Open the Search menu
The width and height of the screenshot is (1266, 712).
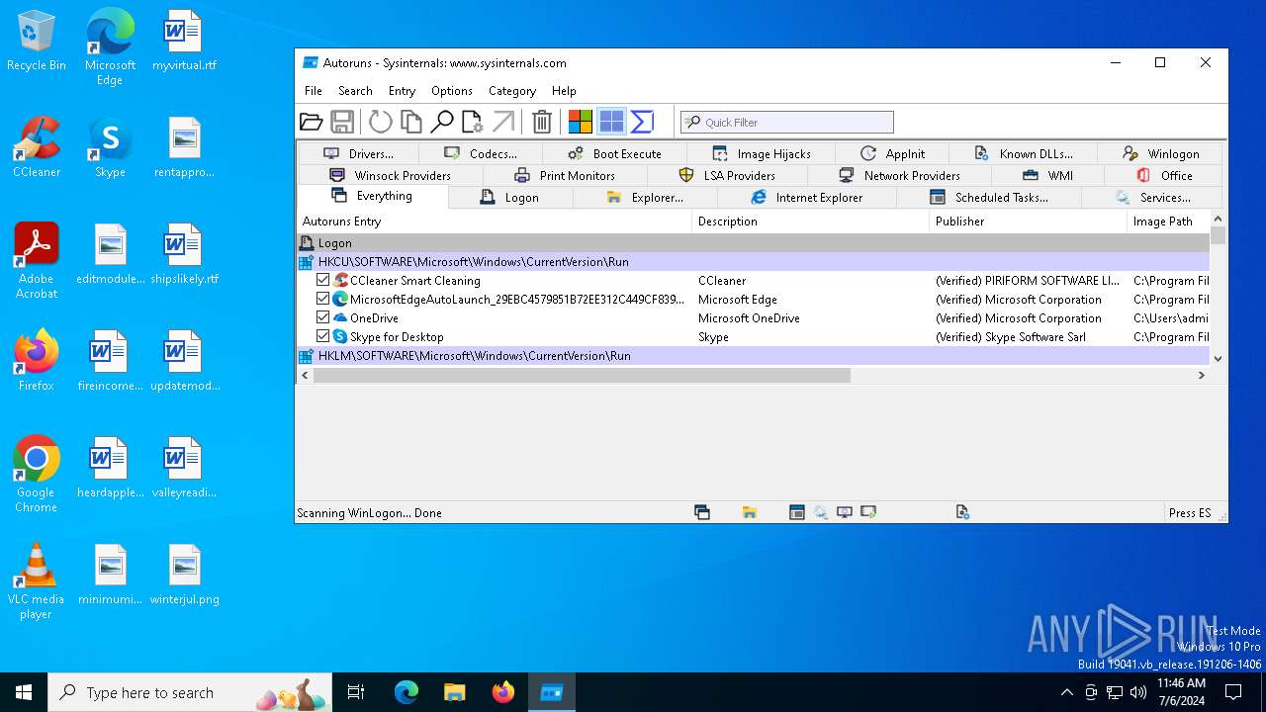coord(355,90)
